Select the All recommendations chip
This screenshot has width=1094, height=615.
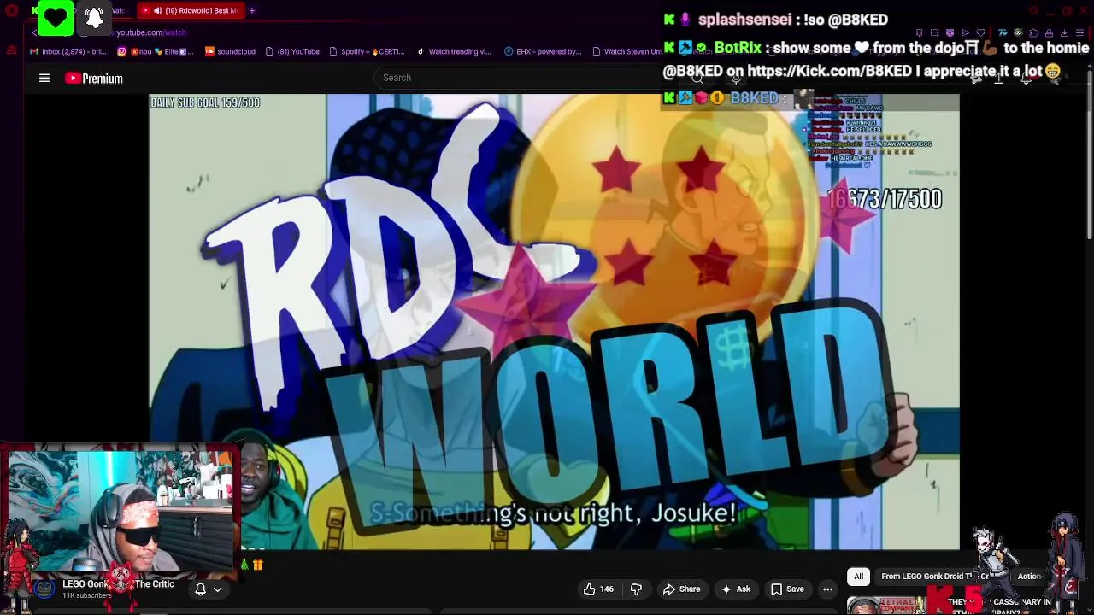pyautogui.click(x=858, y=577)
